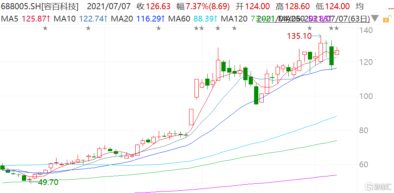Click the underlined date range ending 07/07(63日)
The height and width of the screenshot is (193, 394).
pyautogui.click(x=313, y=18)
